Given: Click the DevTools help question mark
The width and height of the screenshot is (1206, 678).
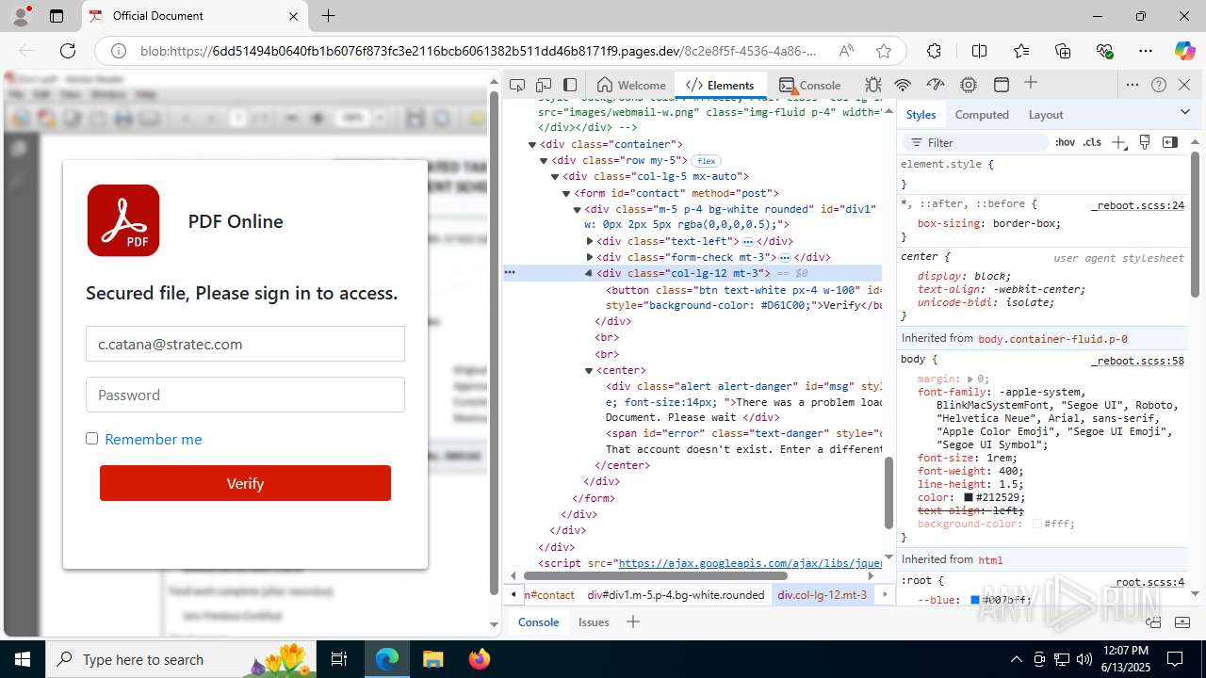Looking at the screenshot, I should pyautogui.click(x=1159, y=85).
